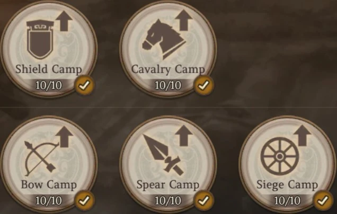Viewport: 337px width, 214px height.
Task: Click the gold checkmark badge on Bow Camp
Action: [x=84, y=200]
